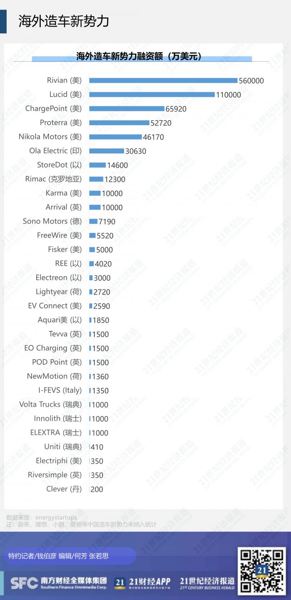The image size is (291, 600).
Task: Click the page heading 海外造车新势力
Action: (64, 21)
